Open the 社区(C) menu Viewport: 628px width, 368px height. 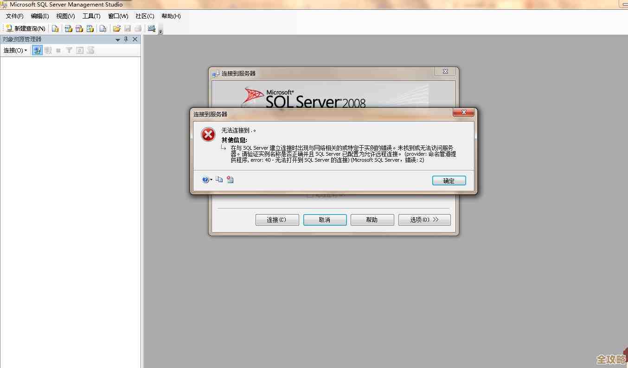144,16
